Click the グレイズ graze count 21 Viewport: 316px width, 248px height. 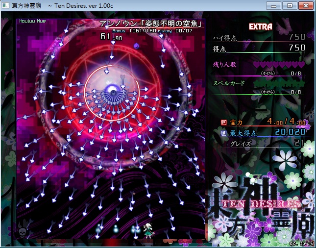299,143
